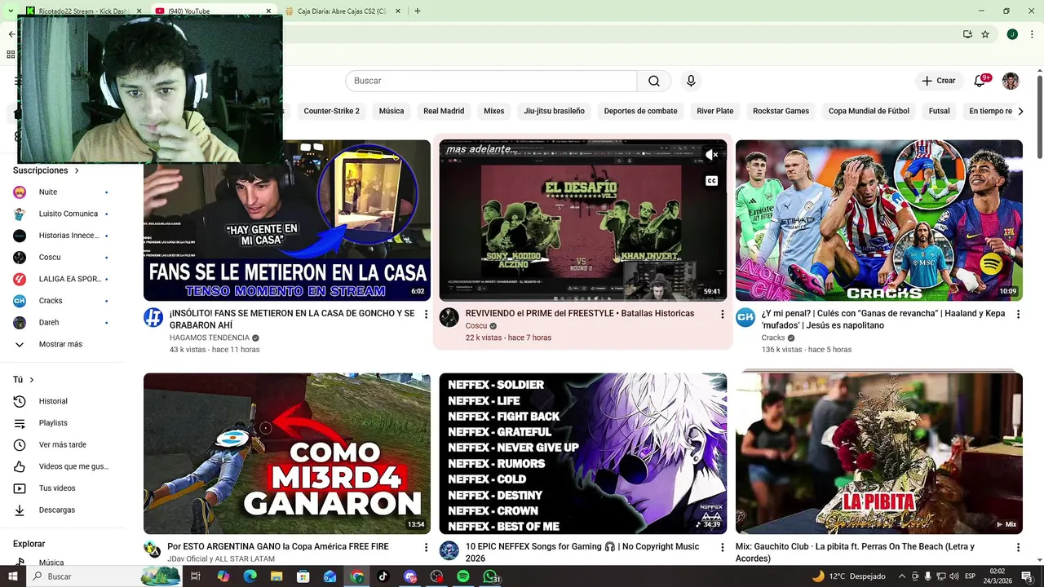This screenshot has width=1044, height=587.
Task: Open YouTube notifications bell
Action: [x=980, y=81]
